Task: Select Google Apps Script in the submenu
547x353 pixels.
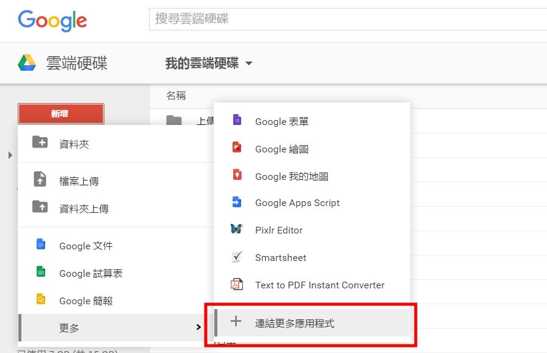Action: (312, 203)
